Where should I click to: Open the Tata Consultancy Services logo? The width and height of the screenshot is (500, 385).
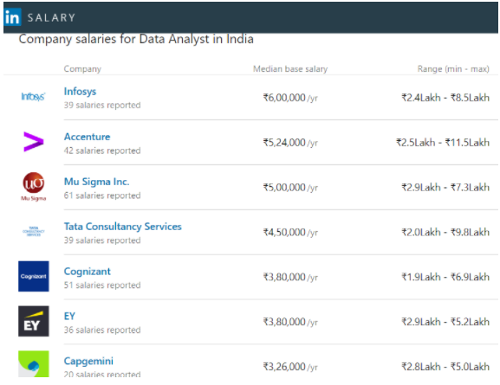(34, 231)
